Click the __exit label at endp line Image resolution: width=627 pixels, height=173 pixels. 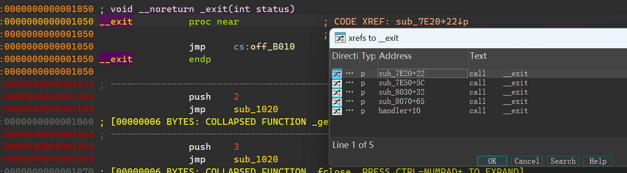[116, 59]
